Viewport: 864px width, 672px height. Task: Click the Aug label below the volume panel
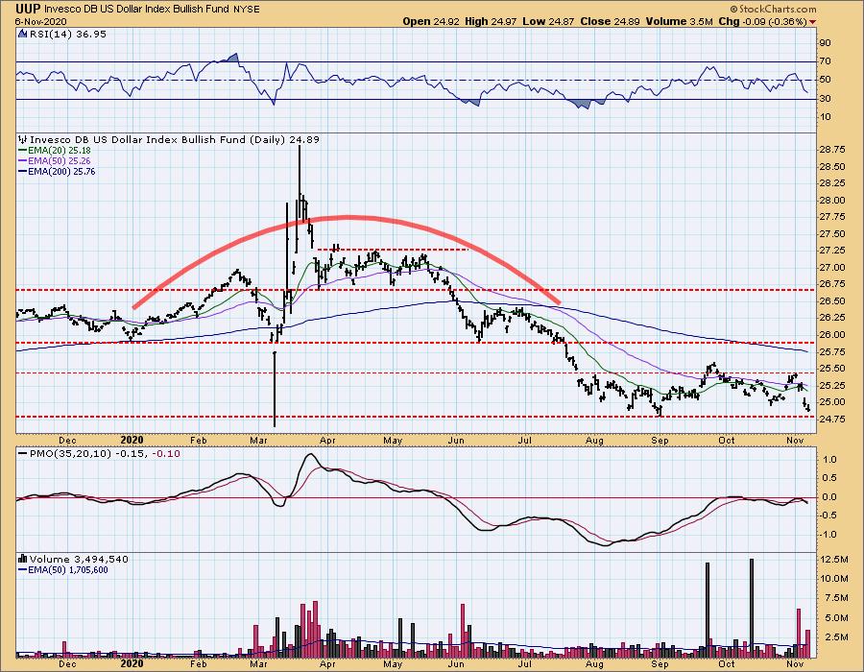[594, 663]
